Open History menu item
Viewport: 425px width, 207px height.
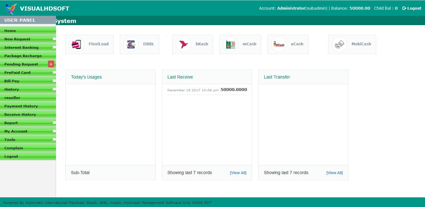click(28, 89)
